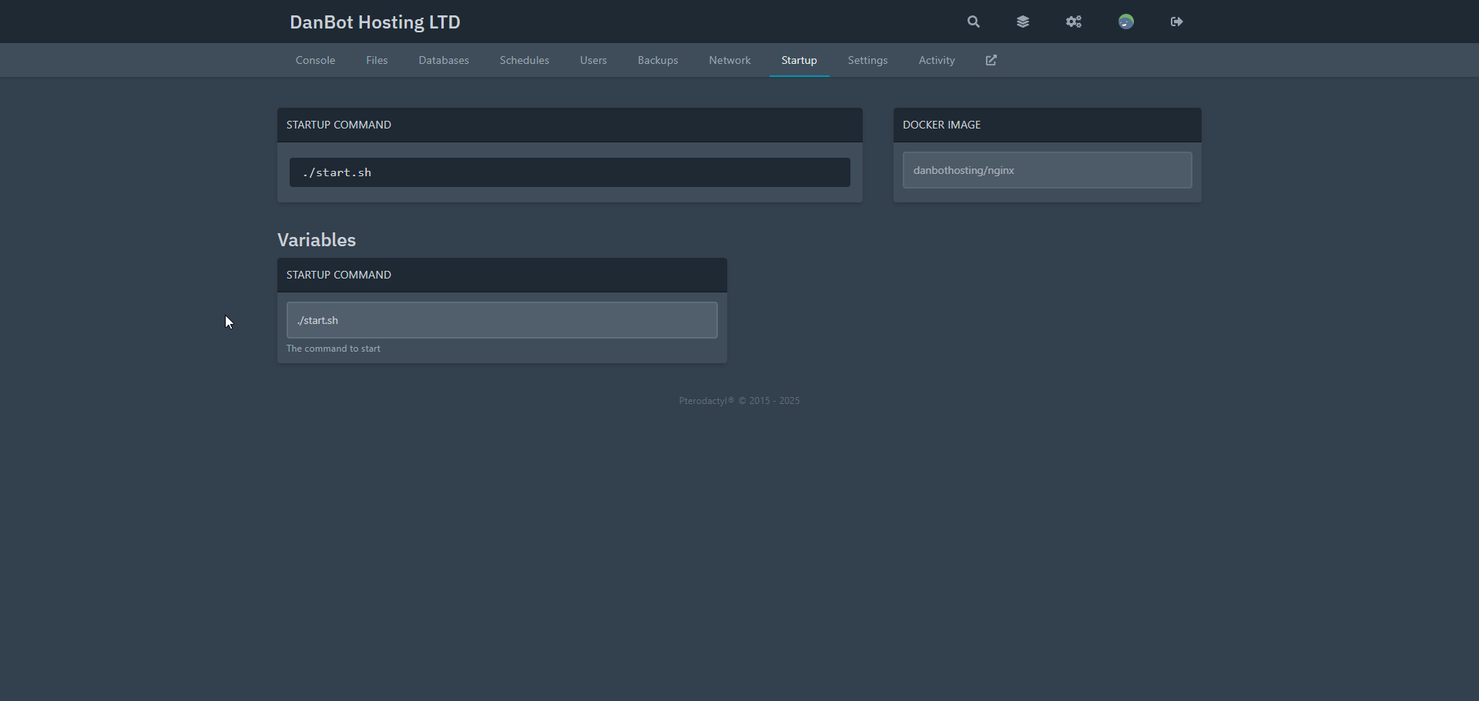This screenshot has width=1479, height=701.
Task: Click the Pterodactyl footer link
Action: [x=739, y=401]
